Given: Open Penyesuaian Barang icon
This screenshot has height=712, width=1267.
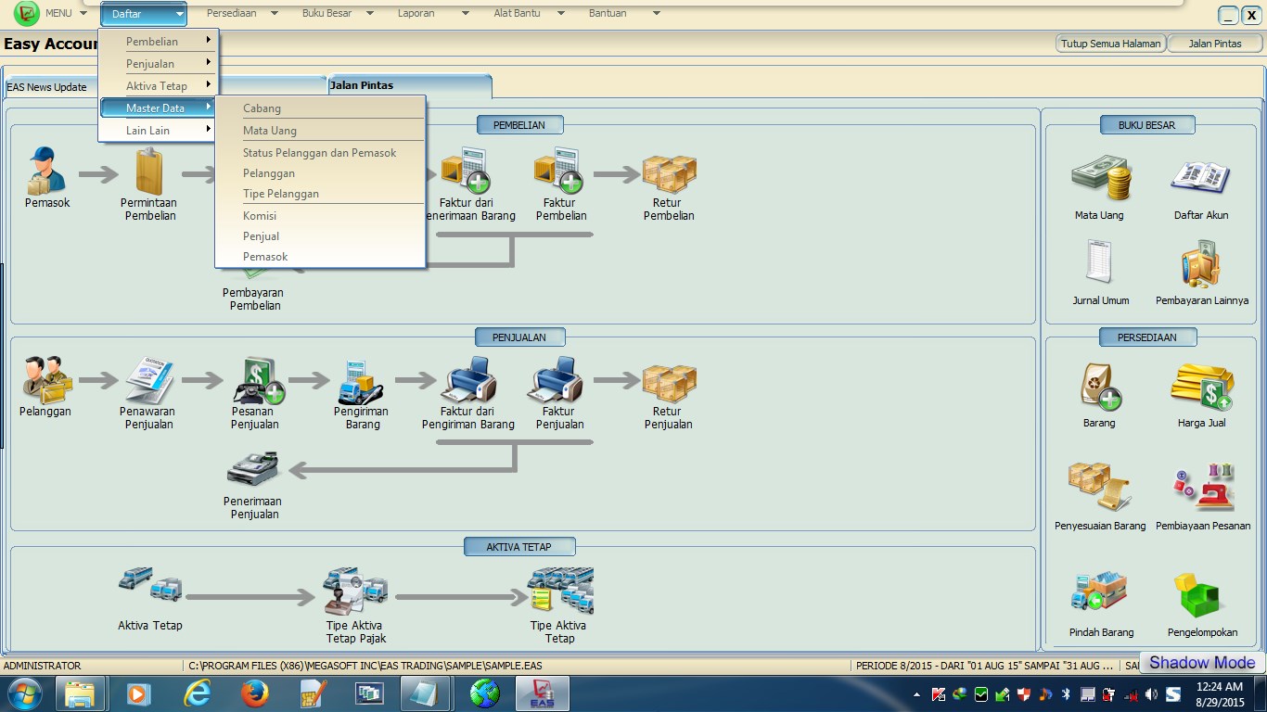Looking at the screenshot, I should pyautogui.click(x=1099, y=486).
